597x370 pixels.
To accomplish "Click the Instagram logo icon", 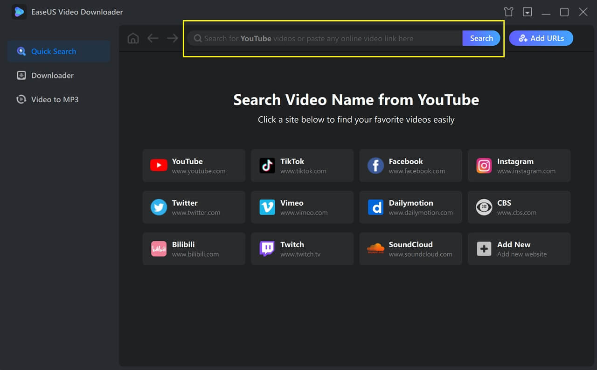I will tap(484, 165).
